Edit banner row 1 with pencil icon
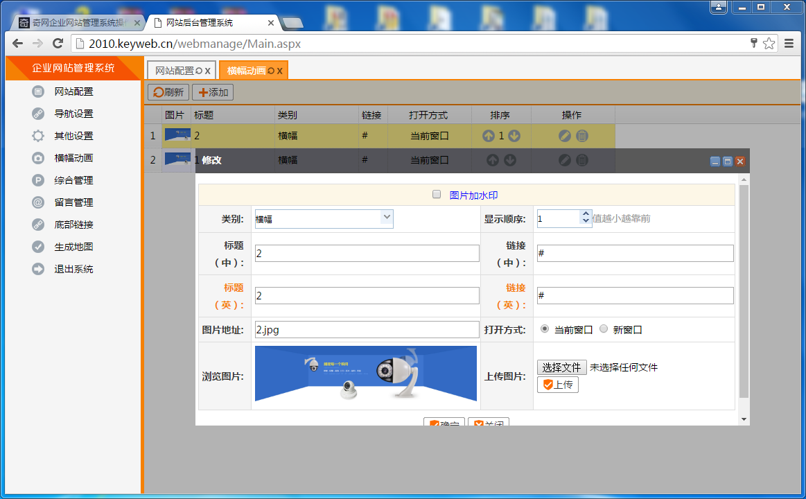The height and width of the screenshot is (499, 806). click(564, 136)
